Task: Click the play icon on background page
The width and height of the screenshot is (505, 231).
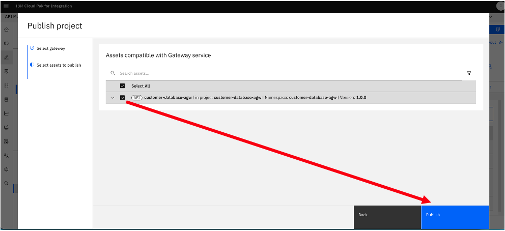Action: pos(500,42)
